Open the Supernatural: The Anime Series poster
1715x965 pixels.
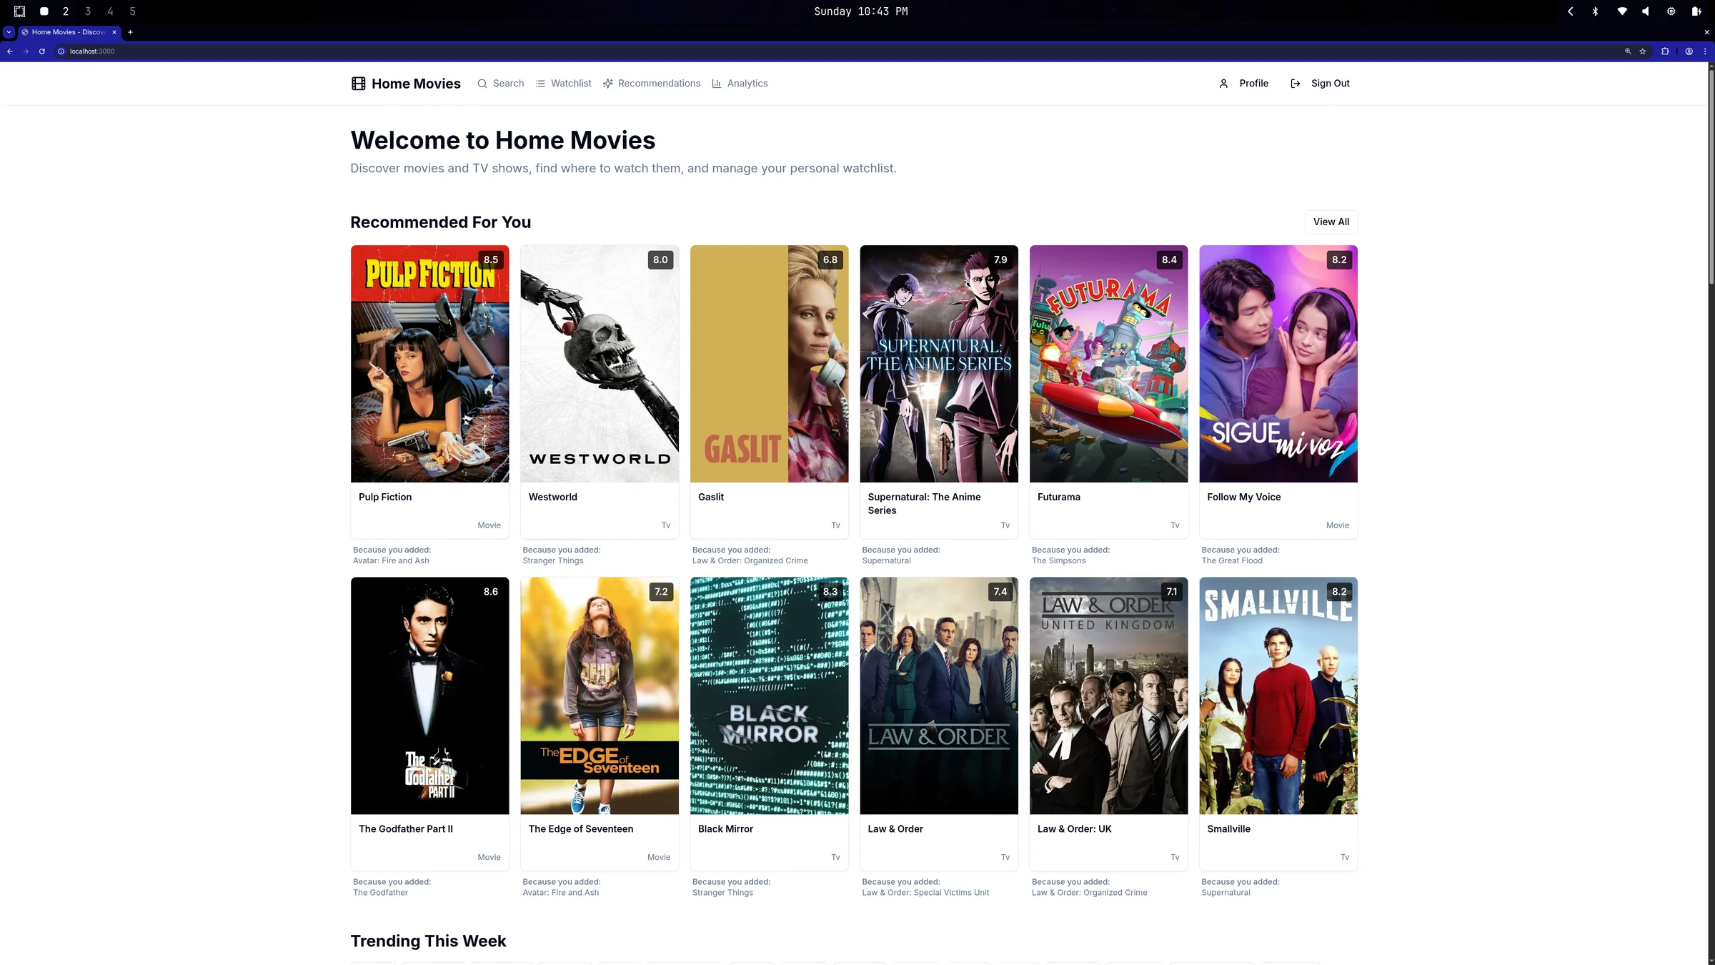939,364
